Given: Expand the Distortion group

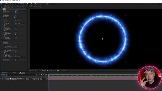Looking at the screenshot, I should 2,41.
